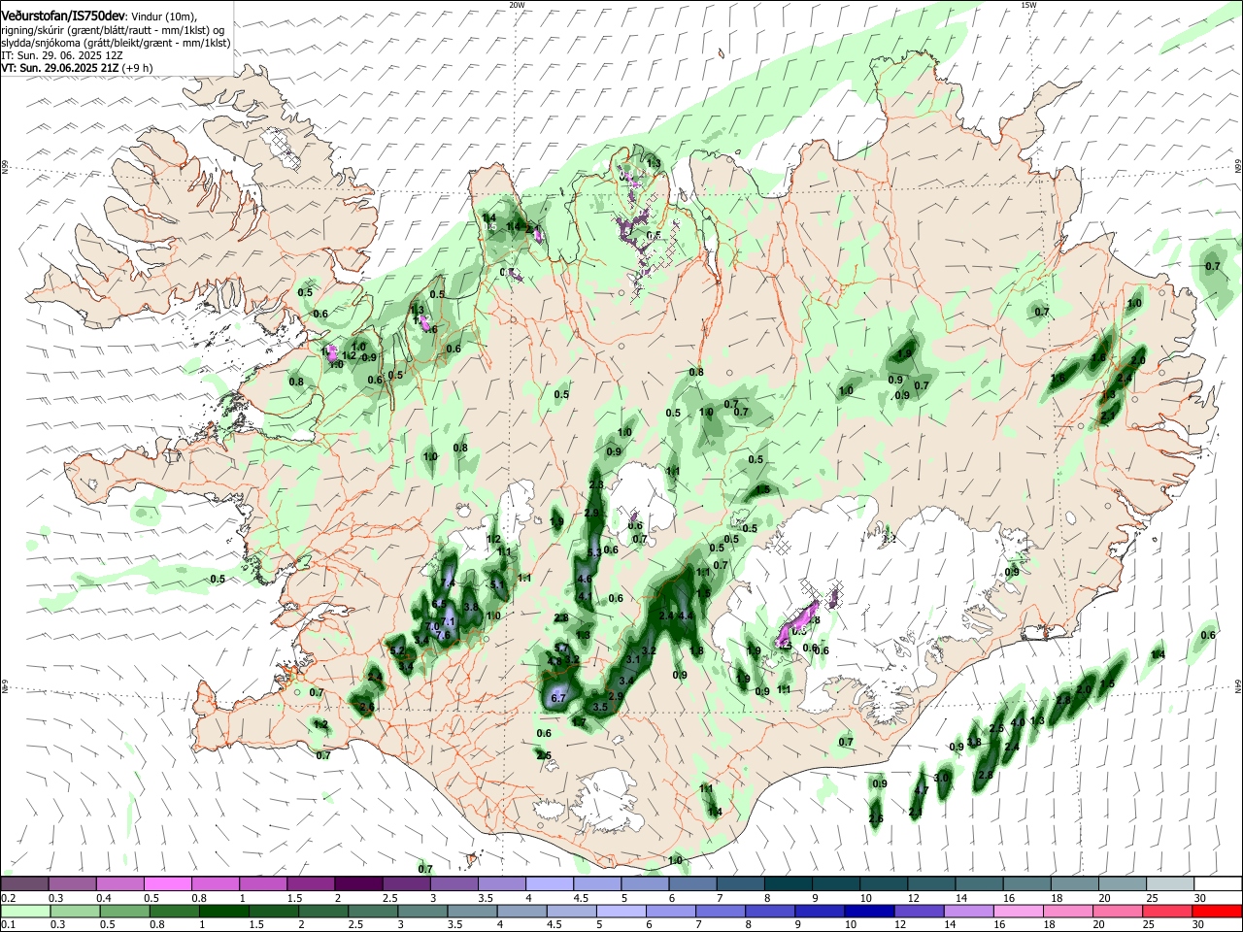Image resolution: width=1243 pixels, height=932 pixels.
Task: Click the 4.8 precipitation value
Action: [x=554, y=661]
